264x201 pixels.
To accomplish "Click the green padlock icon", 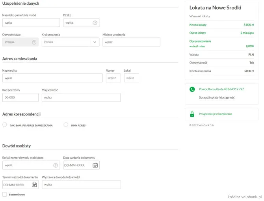I will pyautogui.click(x=192, y=114).
